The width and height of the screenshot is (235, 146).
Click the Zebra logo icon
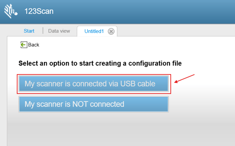(10, 11)
